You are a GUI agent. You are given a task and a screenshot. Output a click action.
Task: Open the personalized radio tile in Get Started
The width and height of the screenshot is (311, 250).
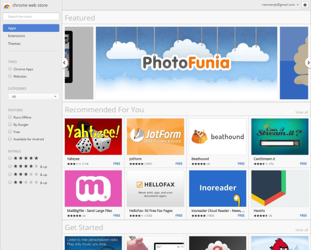93,243
